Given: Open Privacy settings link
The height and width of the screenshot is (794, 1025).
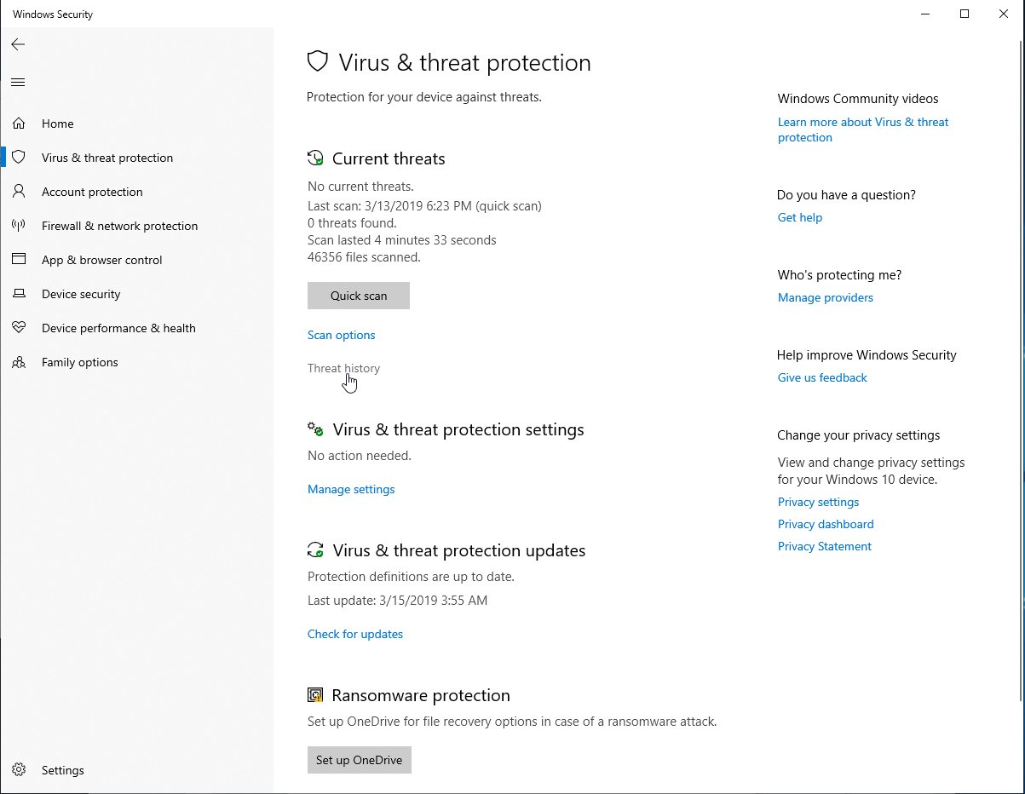Looking at the screenshot, I should [818, 502].
